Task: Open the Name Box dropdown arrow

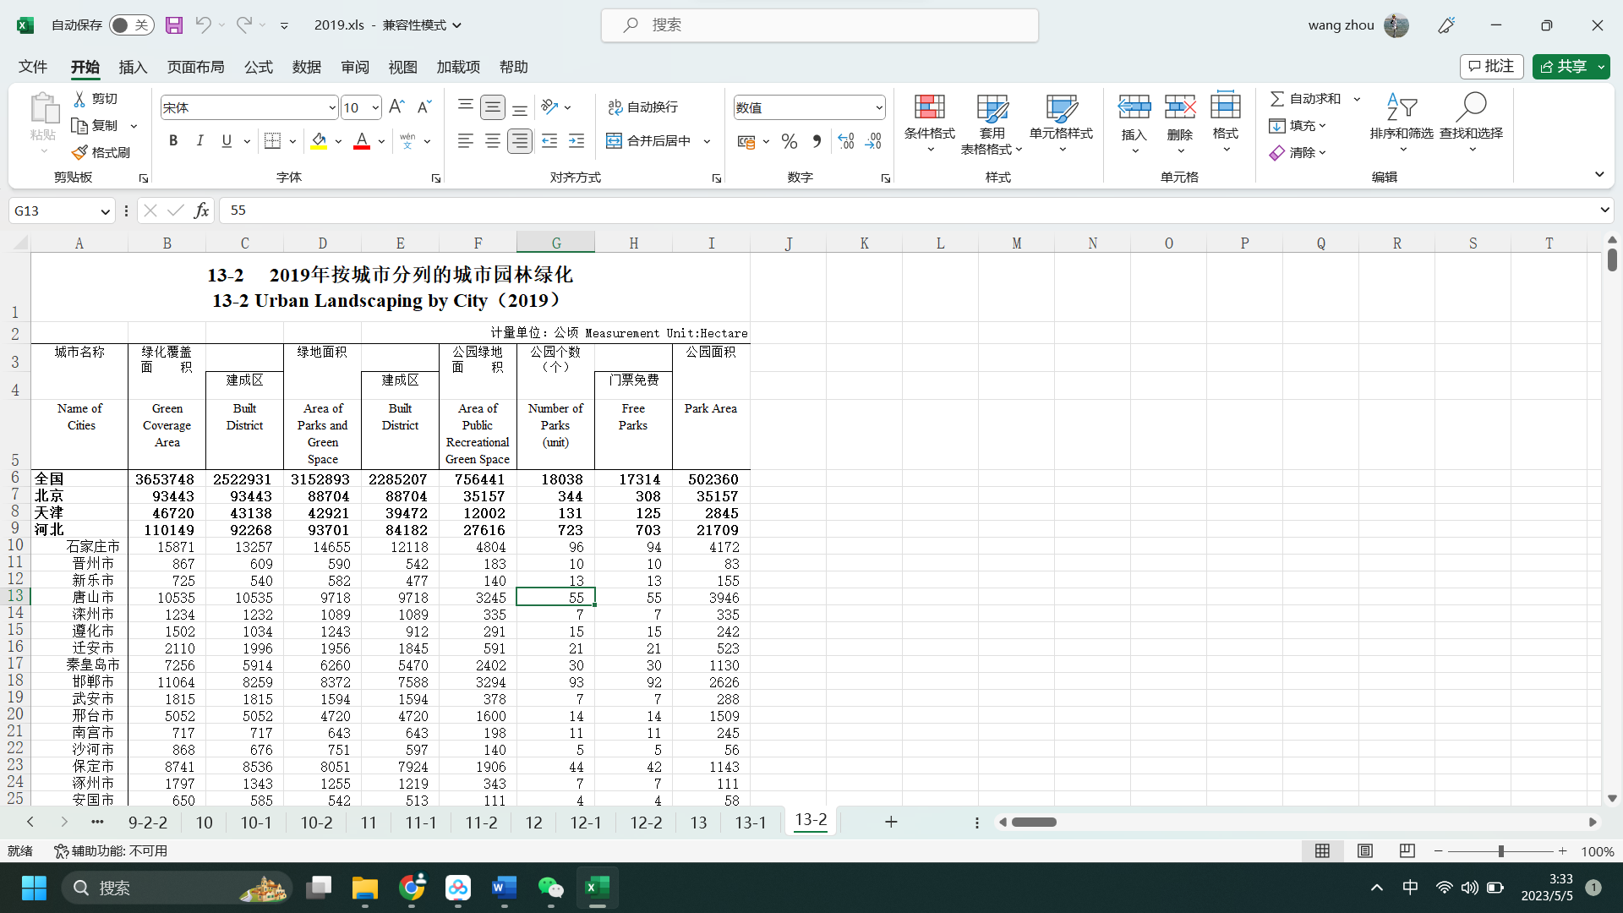Action: click(x=105, y=211)
